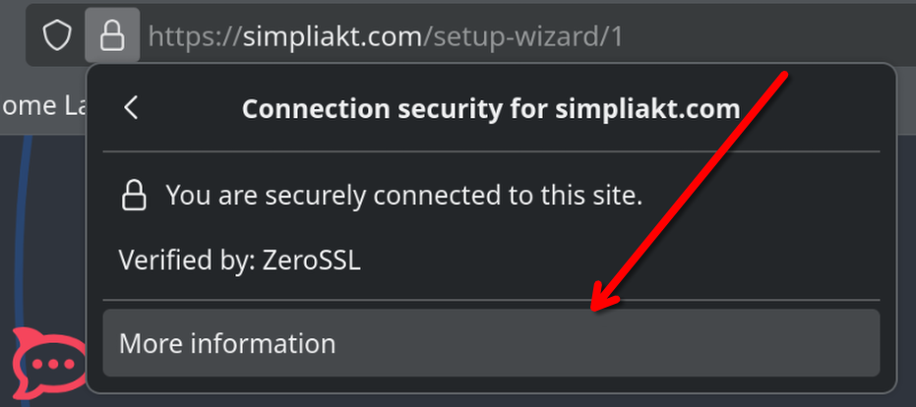Click 'simpliakt.com' in the panel heading
The width and height of the screenshot is (916, 407).
646,108
